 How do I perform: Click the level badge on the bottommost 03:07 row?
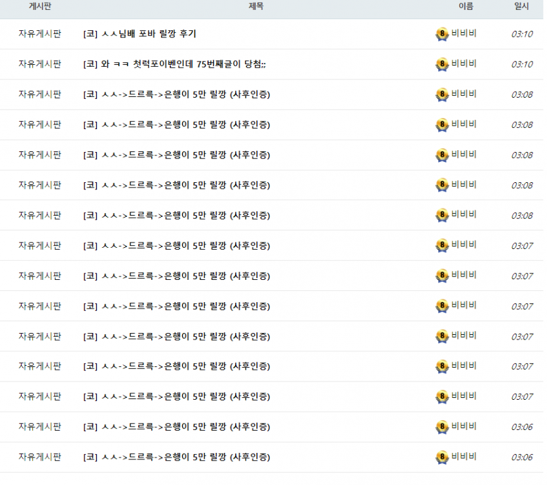click(x=442, y=397)
